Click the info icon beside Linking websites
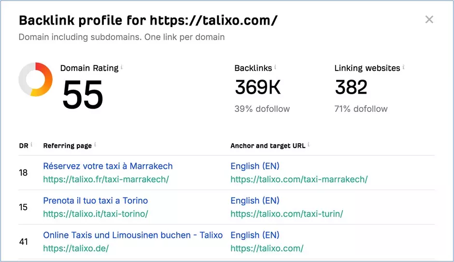 [x=403, y=67]
